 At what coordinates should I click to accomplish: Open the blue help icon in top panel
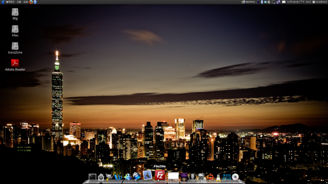click(x=35, y=2)
